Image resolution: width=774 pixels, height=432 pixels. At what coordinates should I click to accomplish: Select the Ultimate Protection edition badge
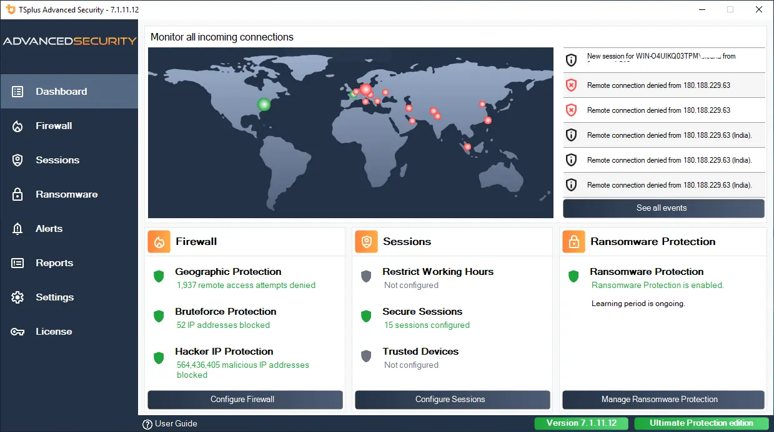click(x=701, y=423)
